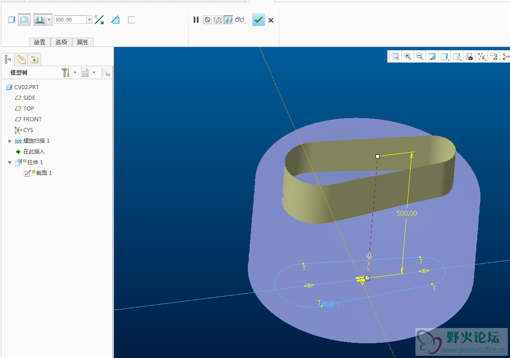Accept feature with green check mark
The height and width of the screenshot is (358, 510).
[x=259, y=20]
